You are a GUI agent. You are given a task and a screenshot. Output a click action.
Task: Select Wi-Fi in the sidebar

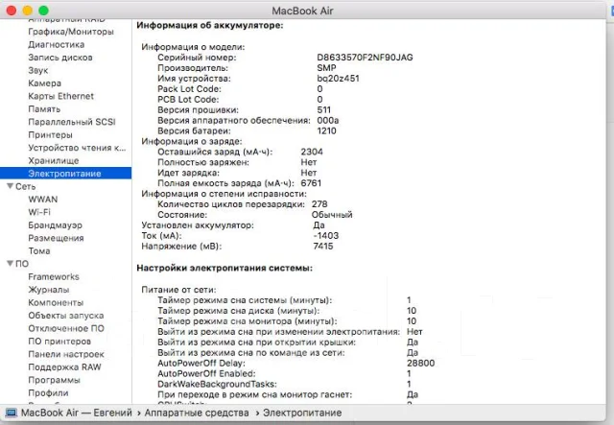(x=39, y=212)
